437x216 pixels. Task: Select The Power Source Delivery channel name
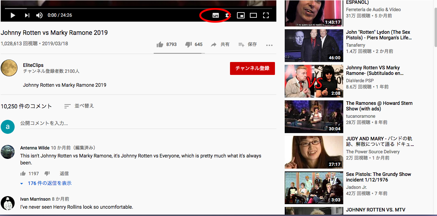373,152
